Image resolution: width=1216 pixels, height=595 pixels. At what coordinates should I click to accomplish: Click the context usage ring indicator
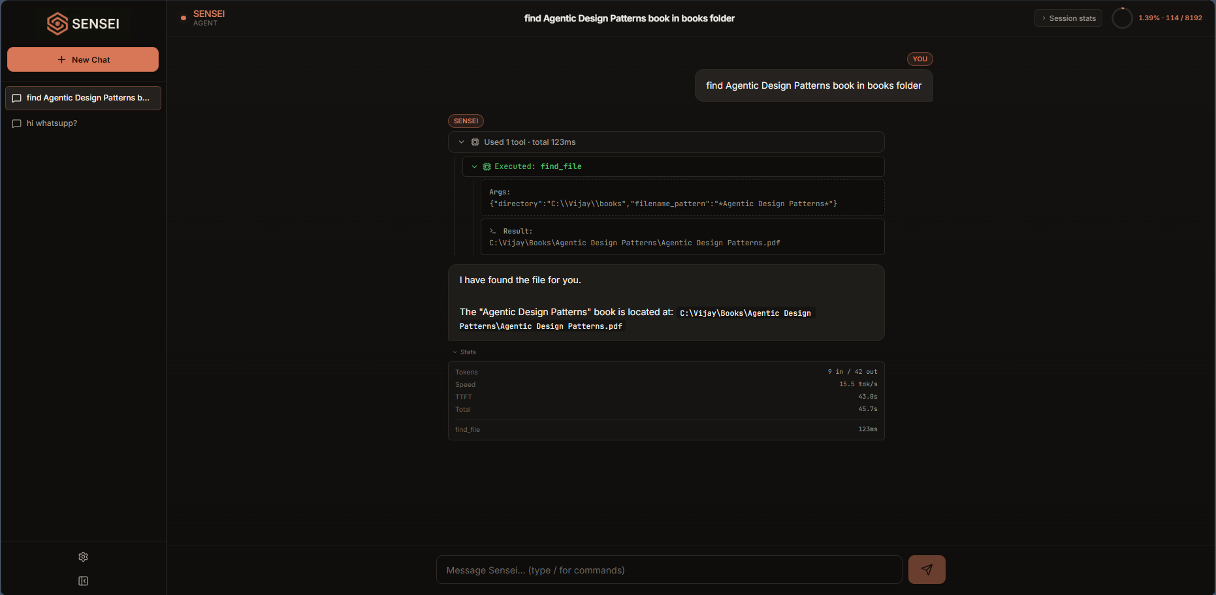coord(1122,18)
